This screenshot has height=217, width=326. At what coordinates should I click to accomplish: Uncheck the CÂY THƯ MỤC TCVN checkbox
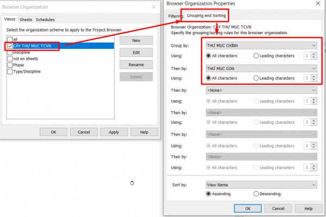point(9,46)
